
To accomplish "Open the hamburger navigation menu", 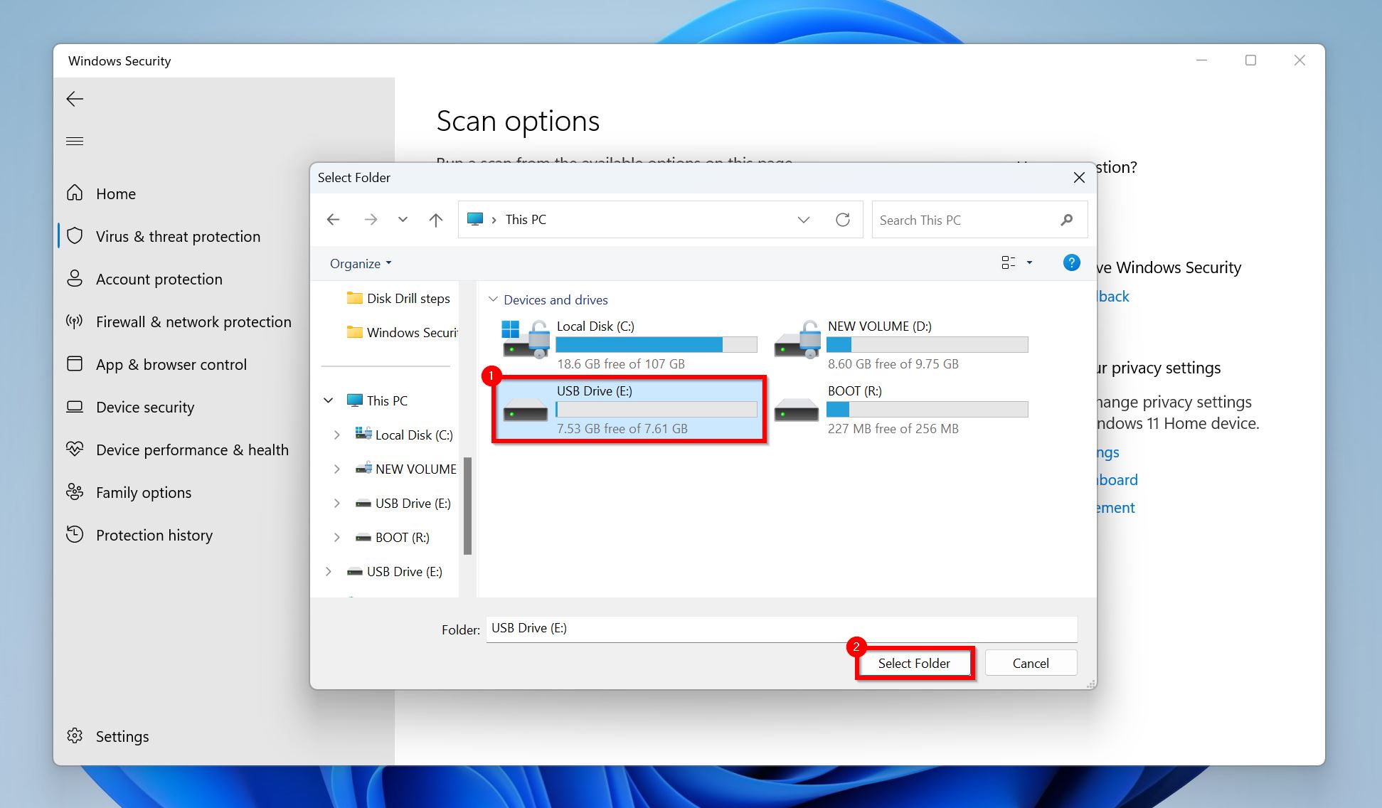I will click(x=75, y=141).
